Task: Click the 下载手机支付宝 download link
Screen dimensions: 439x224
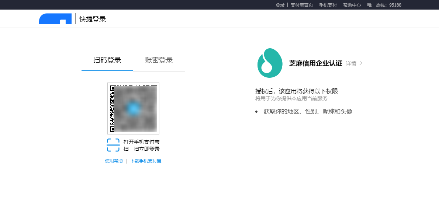Action: click(146, 161)
